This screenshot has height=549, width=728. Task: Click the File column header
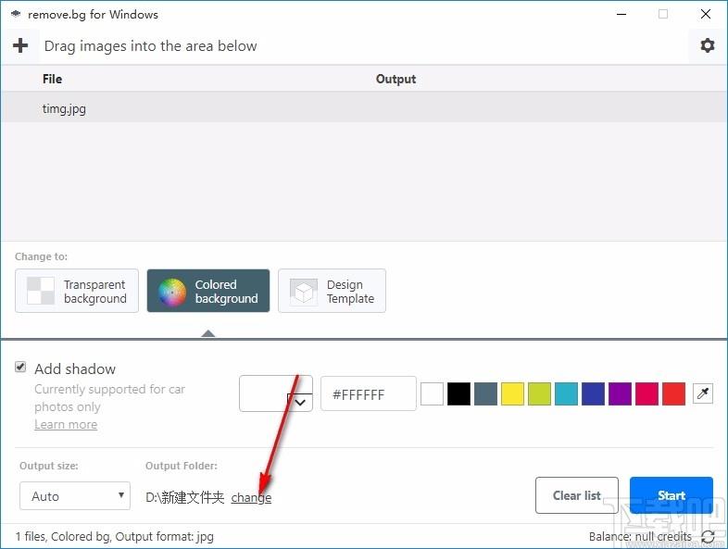point(52,79)
